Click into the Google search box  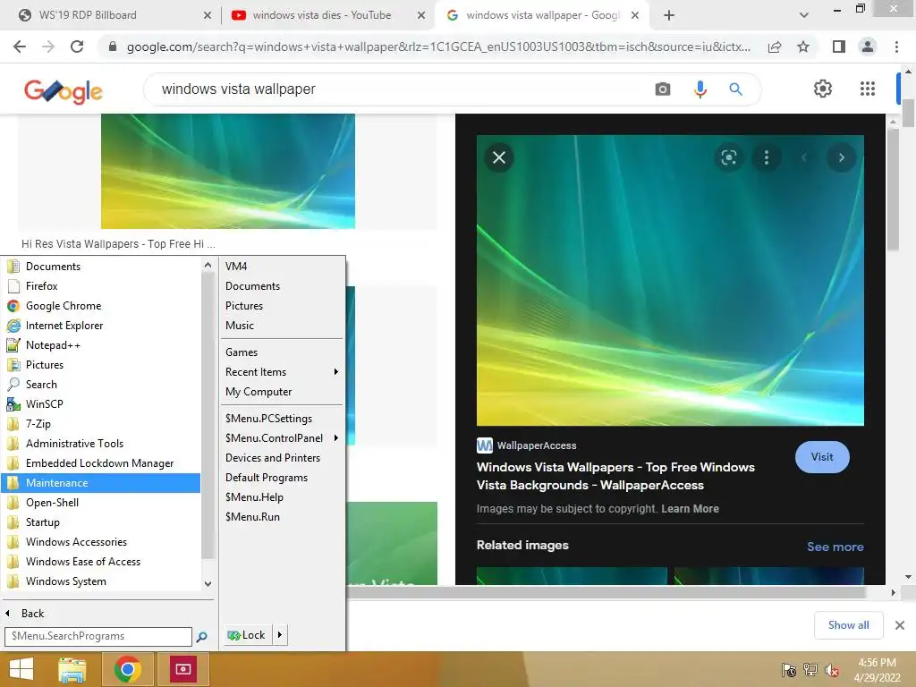click(403, 89)
